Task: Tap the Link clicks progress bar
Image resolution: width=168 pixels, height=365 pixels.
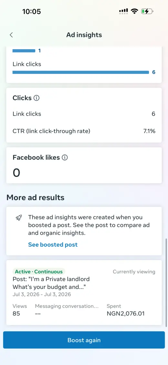Action: [x=81, y=73]
